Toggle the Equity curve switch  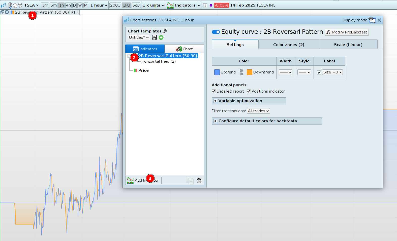click(216, 32)
